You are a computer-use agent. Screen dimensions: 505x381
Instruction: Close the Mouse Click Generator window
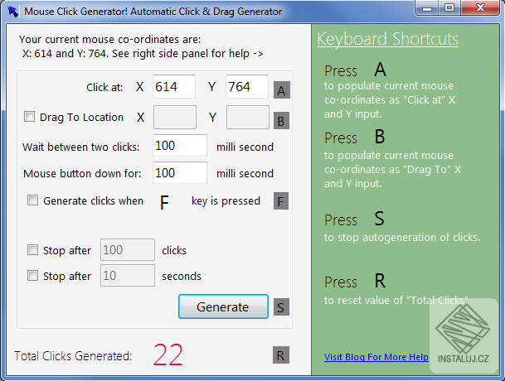click(480, 8)
